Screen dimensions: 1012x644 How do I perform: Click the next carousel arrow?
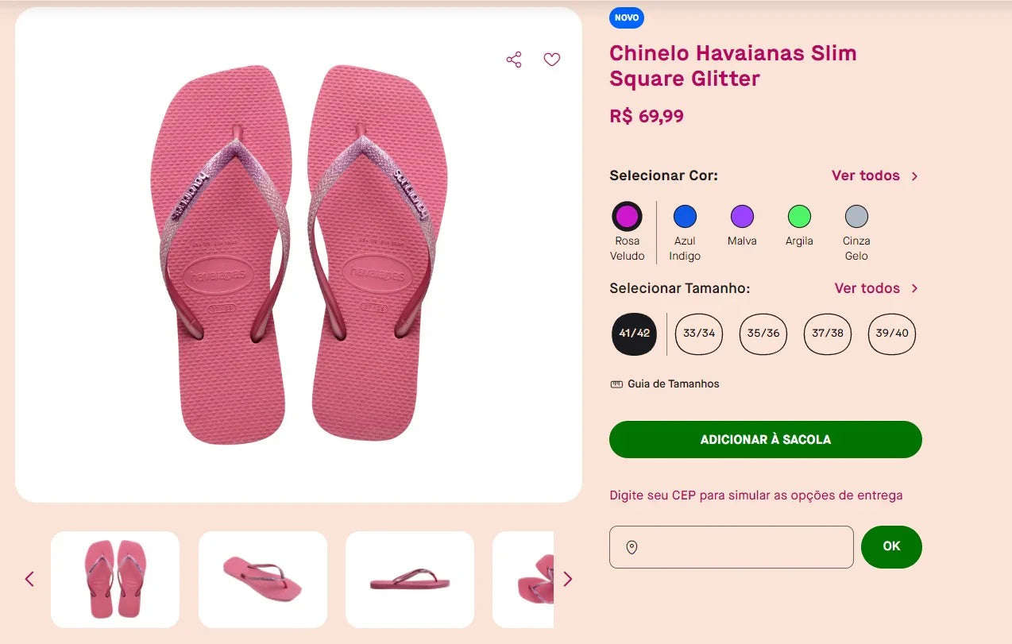(568, 579)
